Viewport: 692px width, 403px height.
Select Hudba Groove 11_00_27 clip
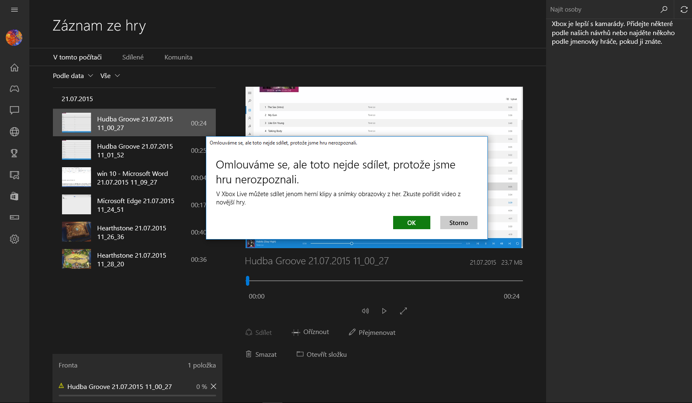pos(134,123)
